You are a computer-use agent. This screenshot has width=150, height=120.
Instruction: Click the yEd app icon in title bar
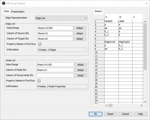4,3
